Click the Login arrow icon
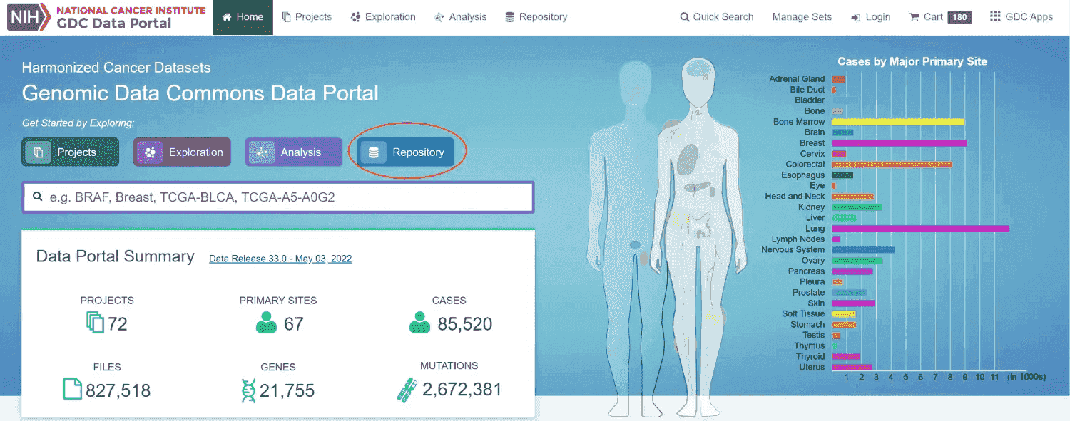The image size is (1070, 421). click(x=855, y=17)
